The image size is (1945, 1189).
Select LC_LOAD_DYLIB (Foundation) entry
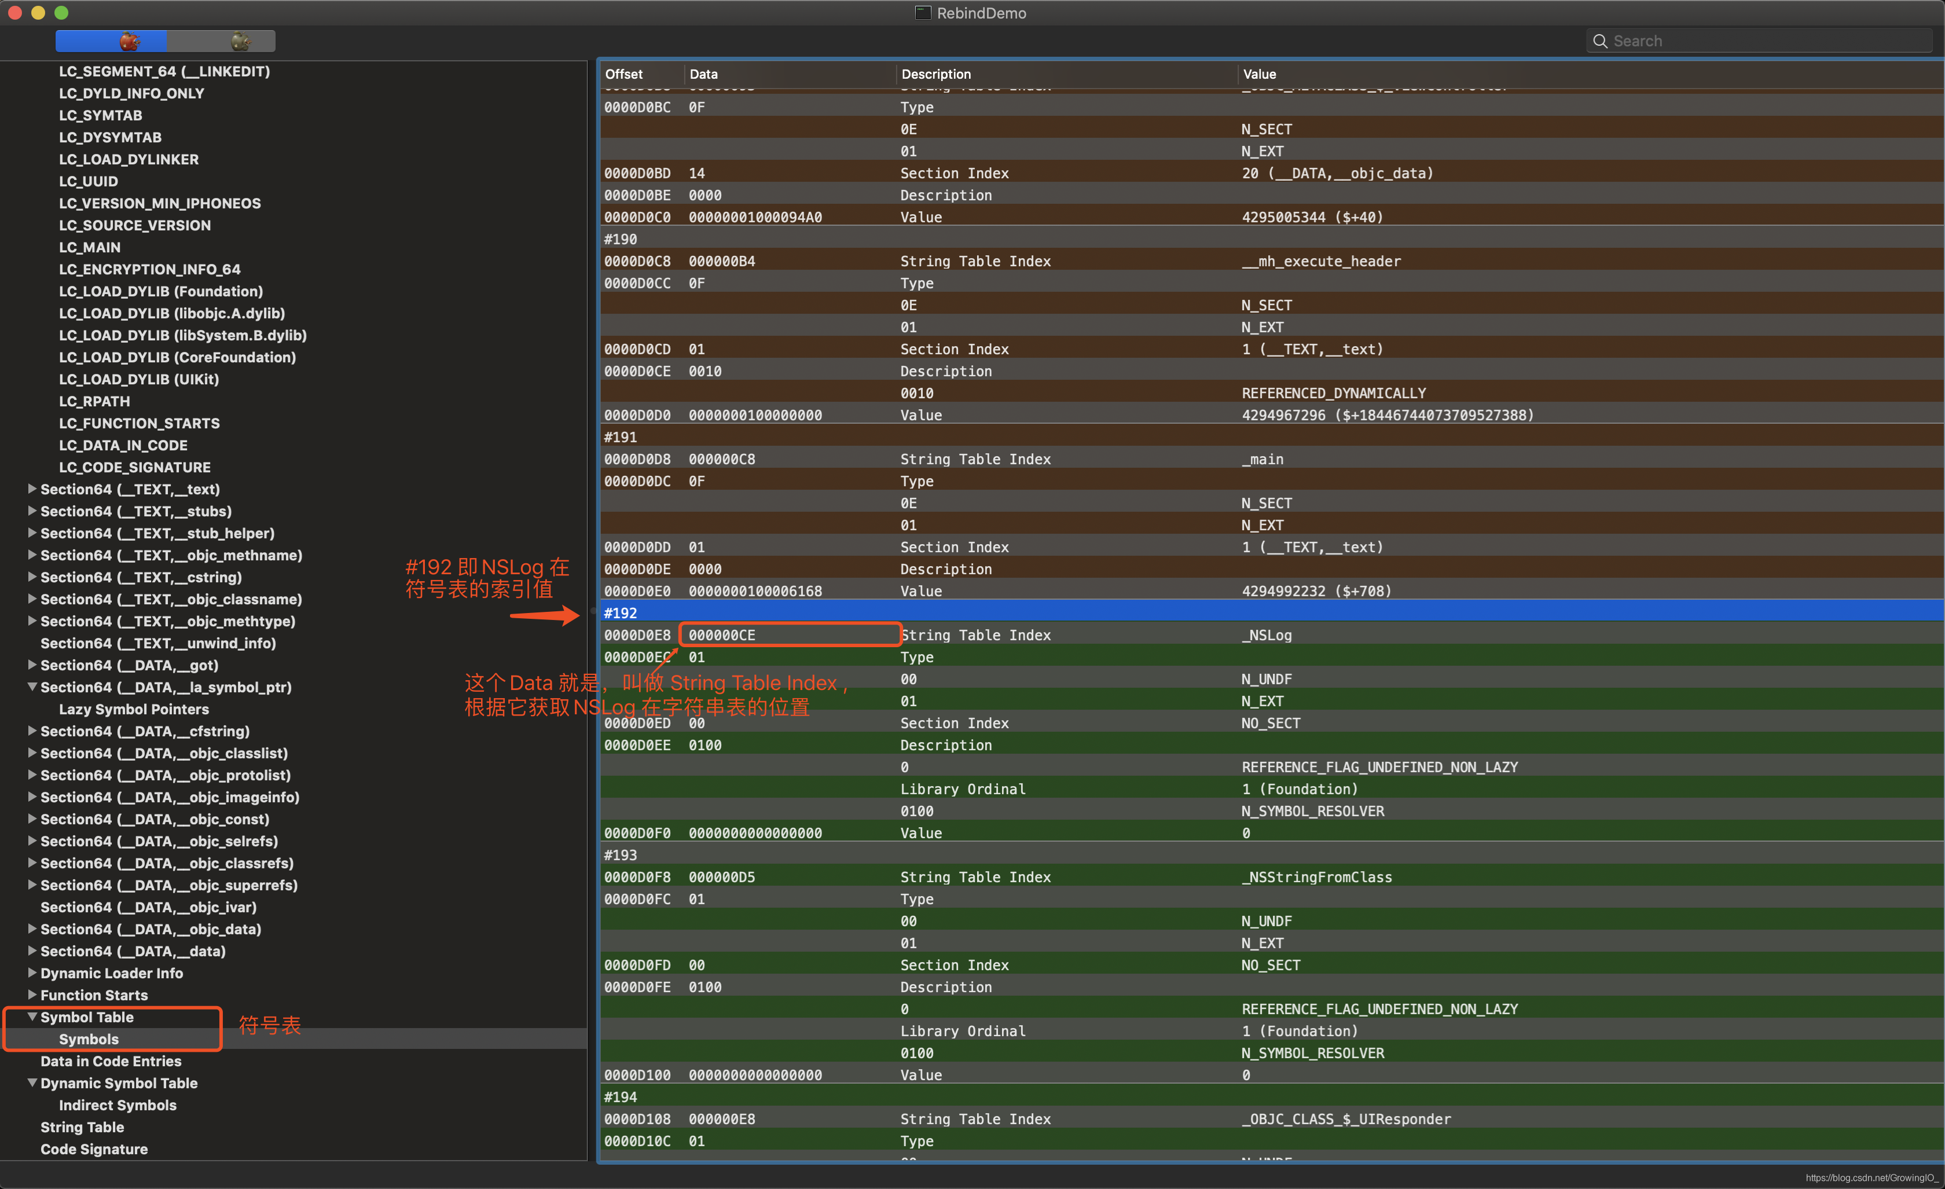[161, 291]
